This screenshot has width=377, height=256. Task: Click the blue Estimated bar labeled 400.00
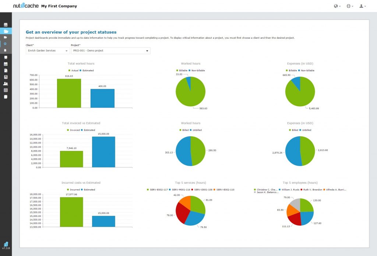pyautogui.click(x=102, y=98)
